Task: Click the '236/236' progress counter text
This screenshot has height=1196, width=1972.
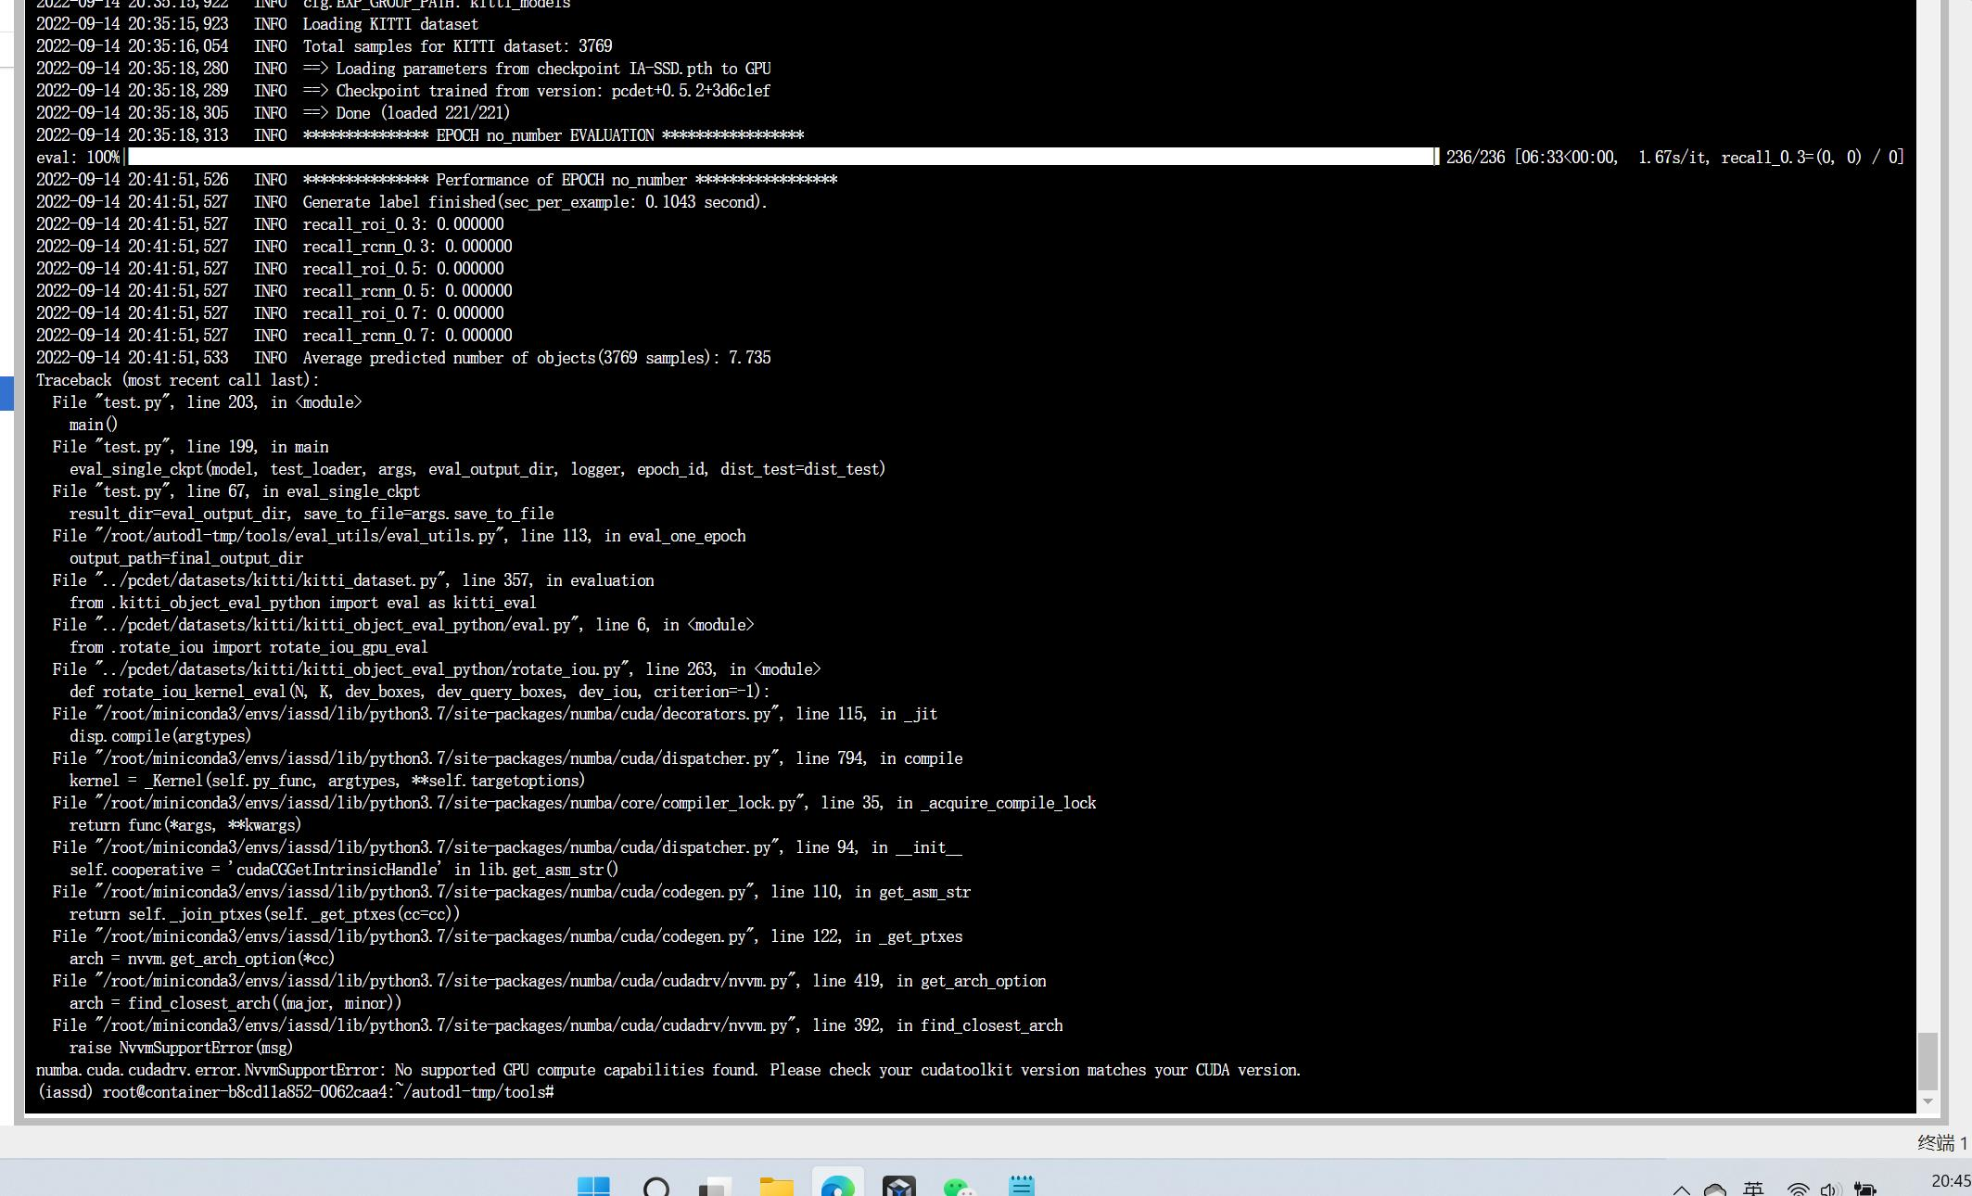Action: (x=1475, y=158)
